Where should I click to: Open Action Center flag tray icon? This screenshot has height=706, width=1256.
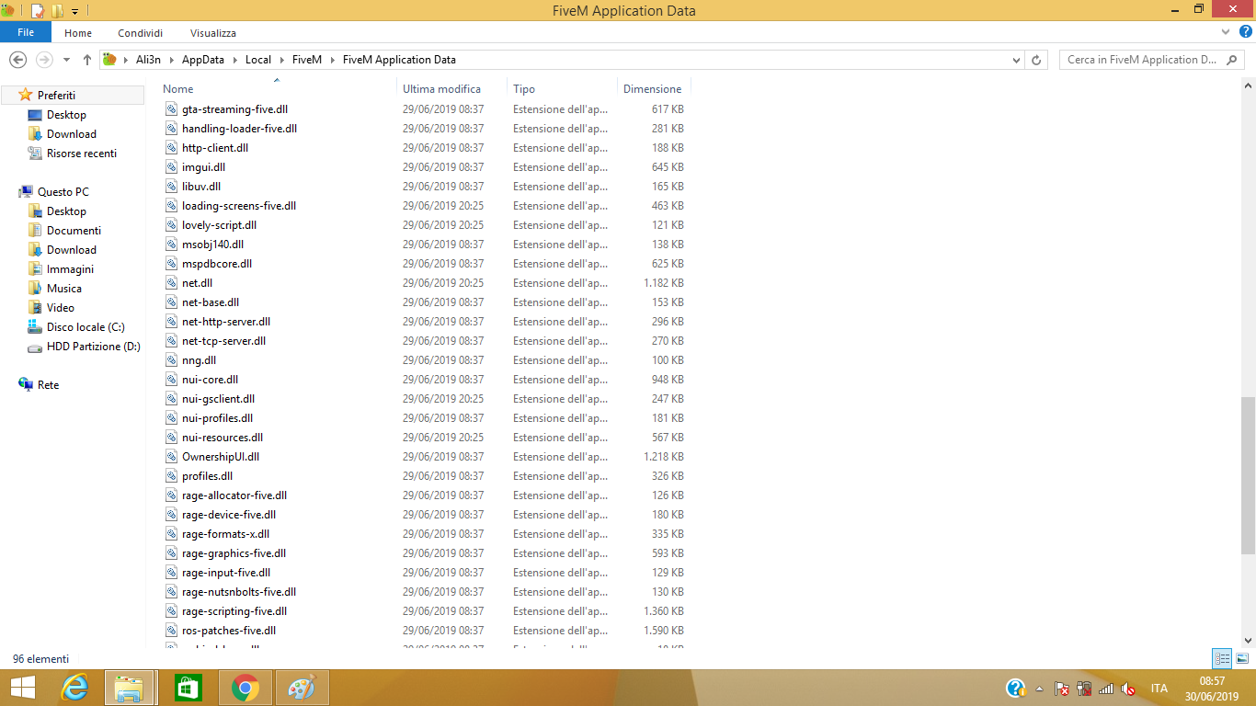tap(1061, 689)
